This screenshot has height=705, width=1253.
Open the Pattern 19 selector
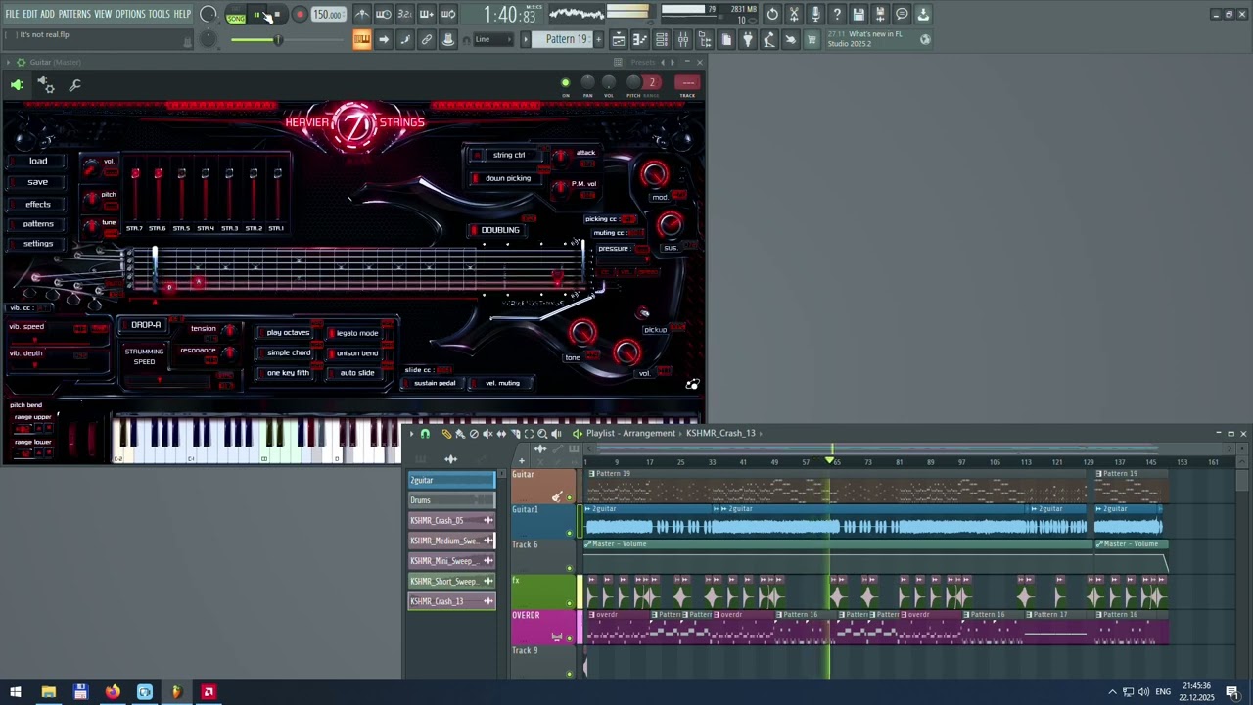click(567, 39)
